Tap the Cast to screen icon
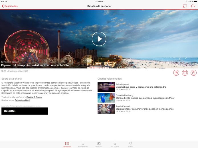The width and height of the screenshot is (198, 148). click(x=185, y=6)
